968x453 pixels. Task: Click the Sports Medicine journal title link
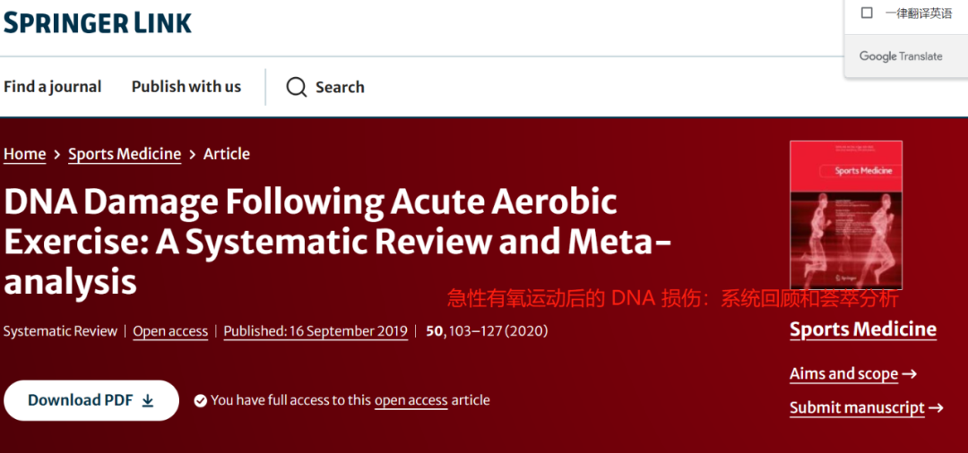tap(863, 329)
